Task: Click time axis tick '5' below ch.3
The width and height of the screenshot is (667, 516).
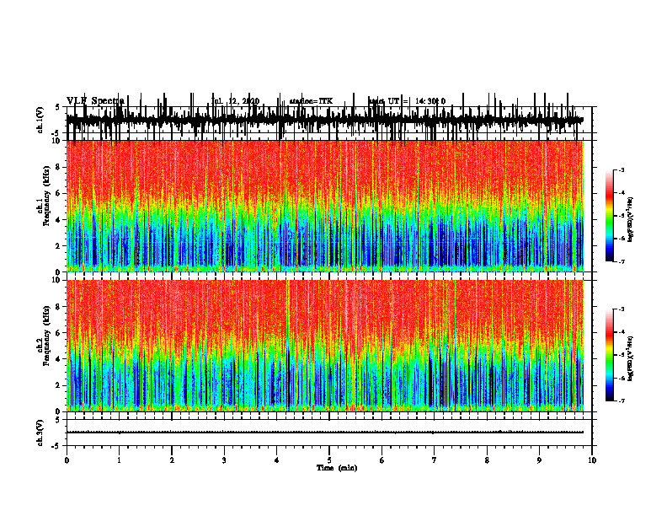Action: click(x=329, y=460)
